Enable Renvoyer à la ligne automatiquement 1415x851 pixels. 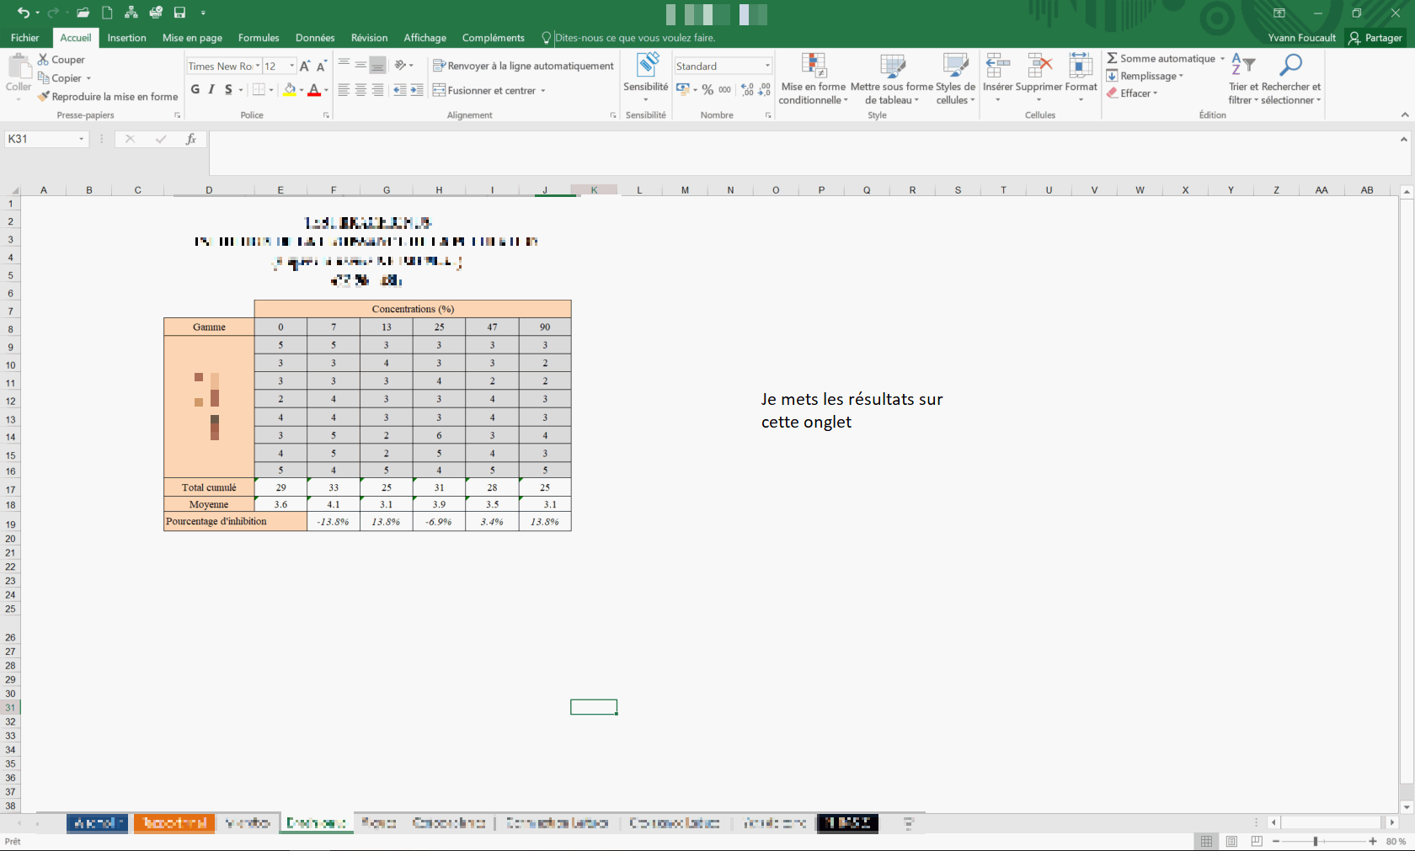[x=523, y=66]
